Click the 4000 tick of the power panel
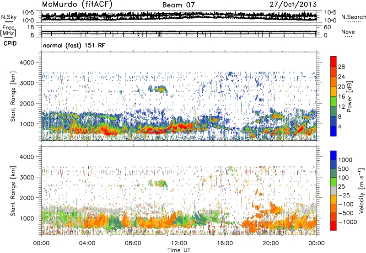This screenshot has width=366, height=253. pos(28,63)
